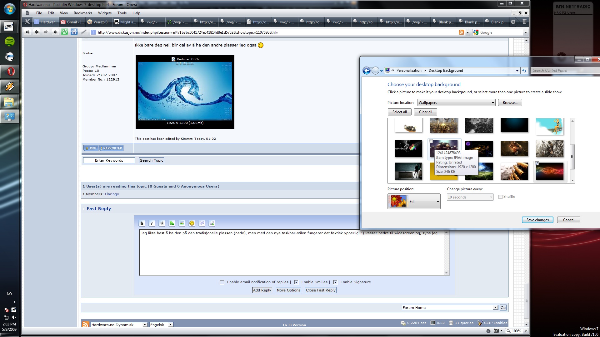Viewport: 600px width, 337px height.
Task: Switch to the Gmail tab
Action: point(72,22)
